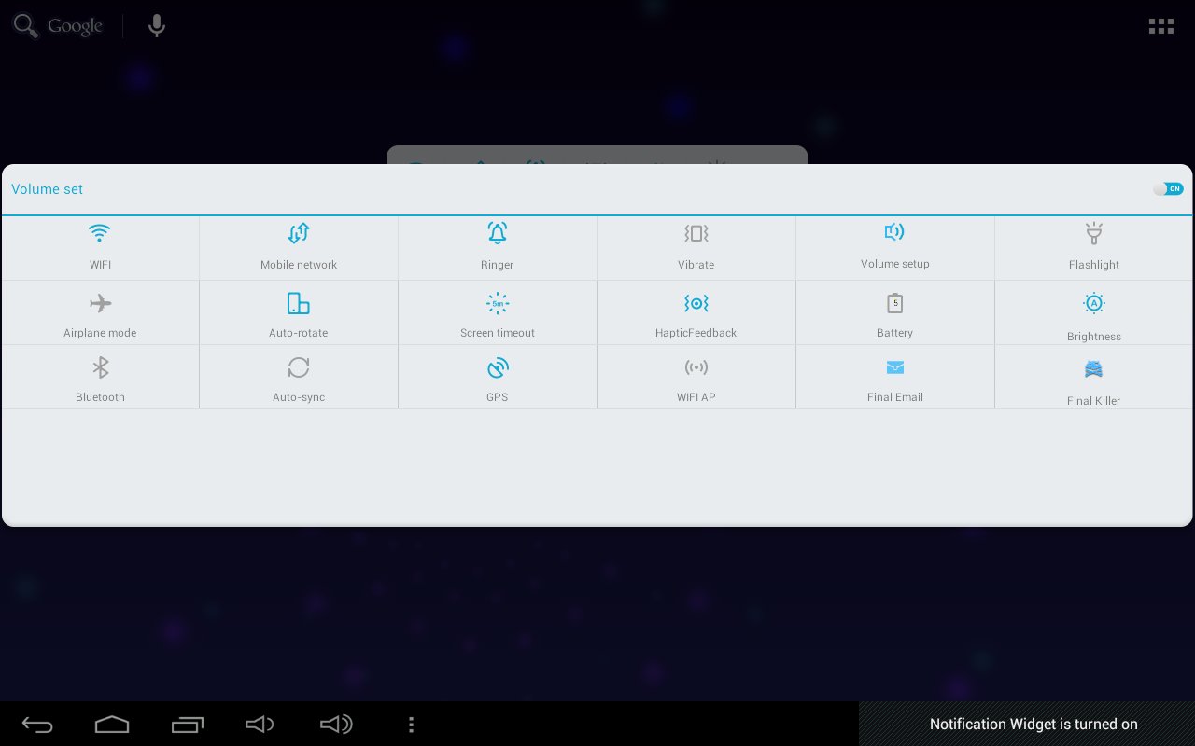
Task: Toggle Mobile network data icon
Action: [x=299, y=233]
